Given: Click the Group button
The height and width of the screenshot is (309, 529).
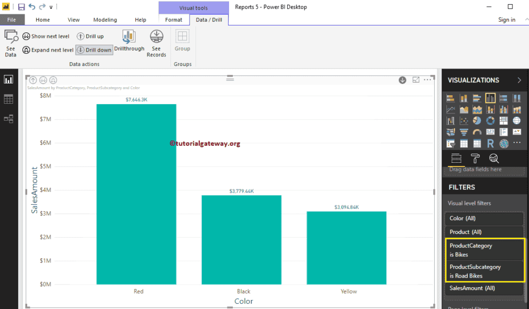Looking at the screenshot, I should 182,41.
